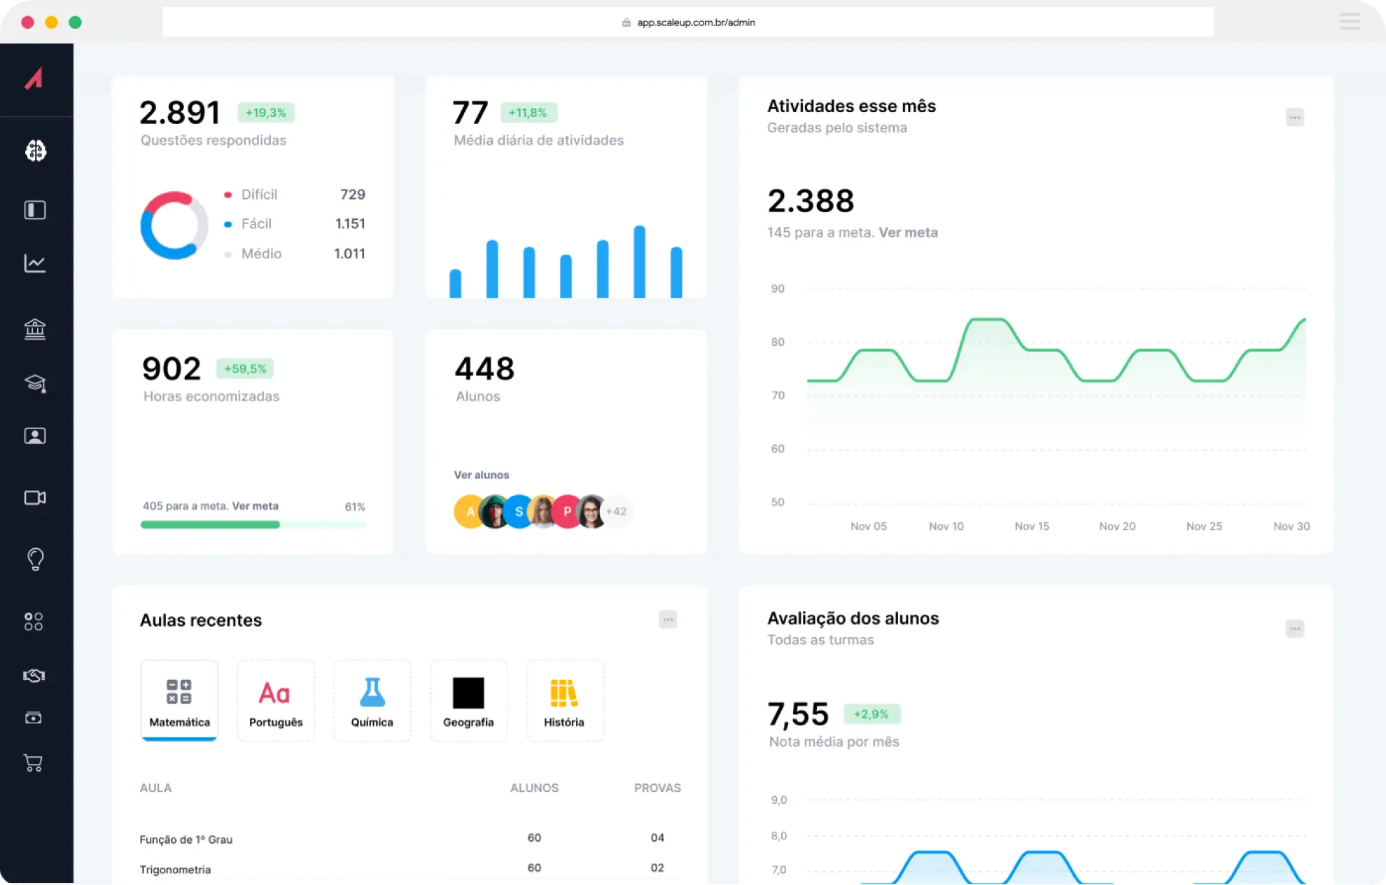Open the sidebar layout panel icon

click(x=35, y=210)
